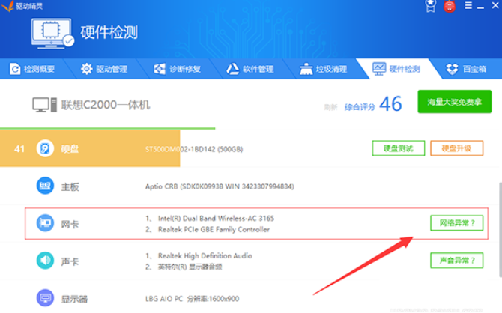This screenshot has width=502, height=313.
Task: Click the 41 score on hard disk row
Action: (x=19, y=149)
